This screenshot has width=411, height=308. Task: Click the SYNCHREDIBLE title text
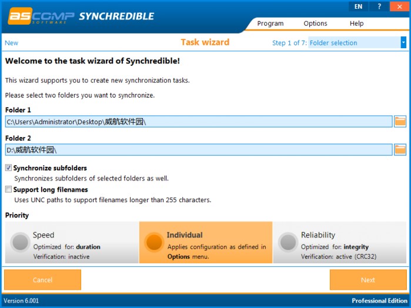(x=116, y=16)
